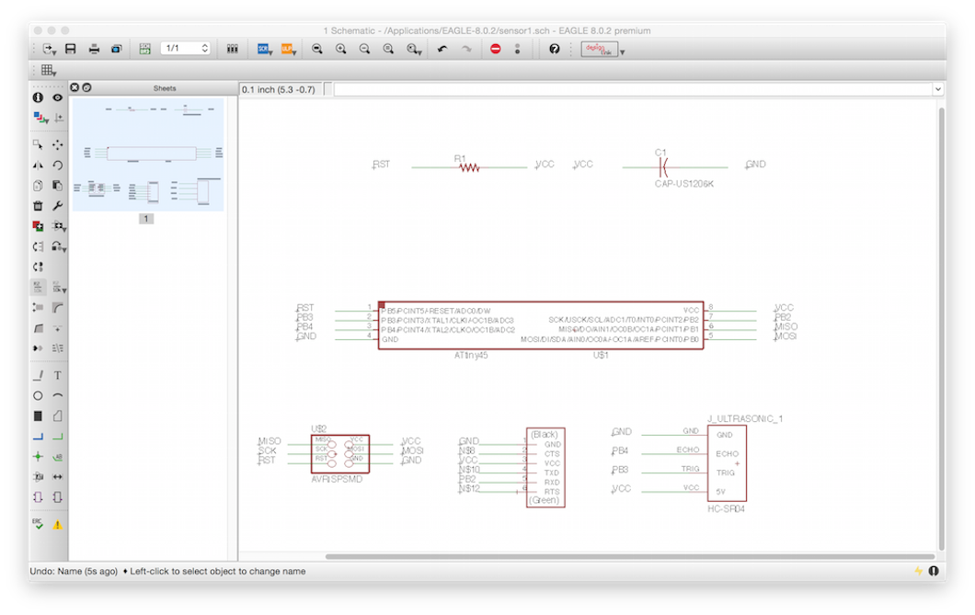Select the Gateswap tool
975x615 pixels.
coord(38,268)
